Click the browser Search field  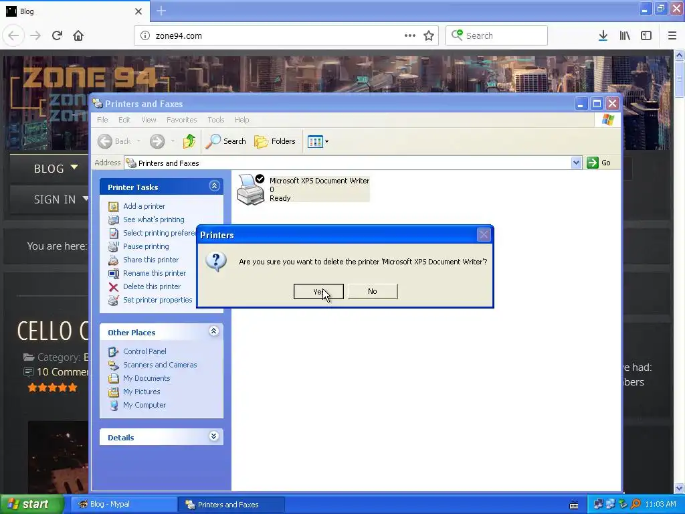[x=497, y=35]
